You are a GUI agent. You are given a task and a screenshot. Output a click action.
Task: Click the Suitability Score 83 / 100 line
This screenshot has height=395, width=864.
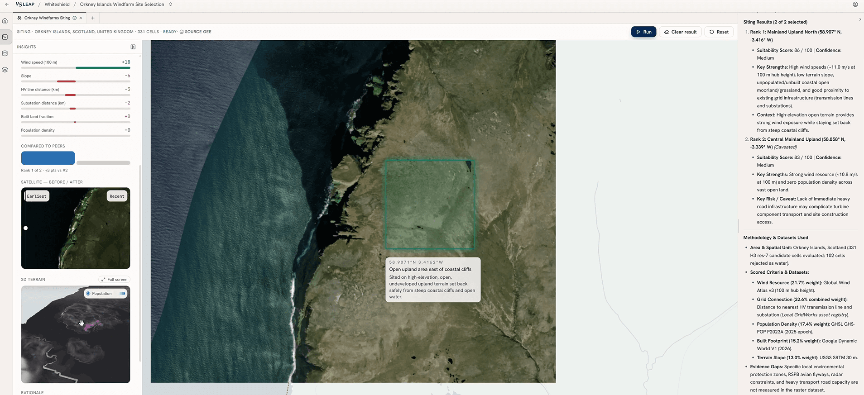[x=799, y=162]
